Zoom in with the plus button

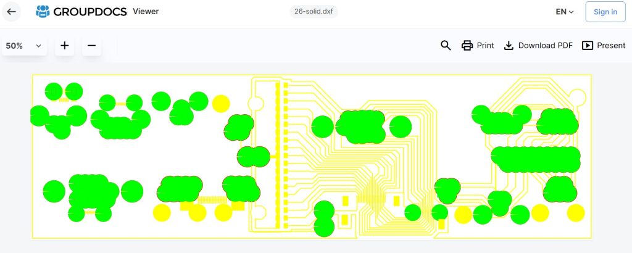[x=64, y=46]
